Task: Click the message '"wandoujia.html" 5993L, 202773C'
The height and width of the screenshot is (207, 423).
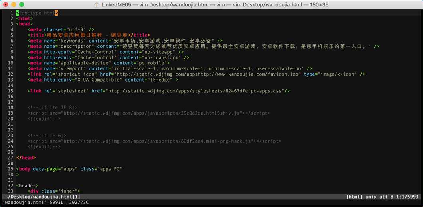Action: 45,203
